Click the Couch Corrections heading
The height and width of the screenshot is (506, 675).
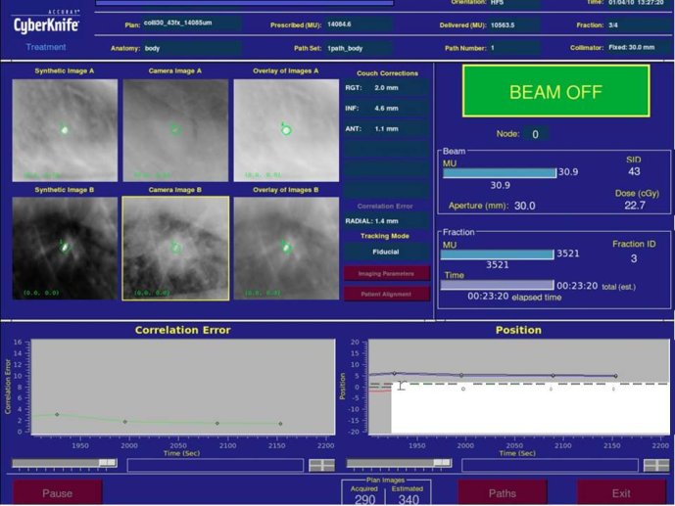[387, 73]
